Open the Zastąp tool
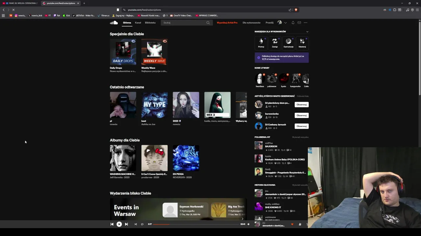421x236 pixels. [275, 43]
